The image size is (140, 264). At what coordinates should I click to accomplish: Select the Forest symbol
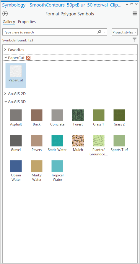(x=78, y=118)
